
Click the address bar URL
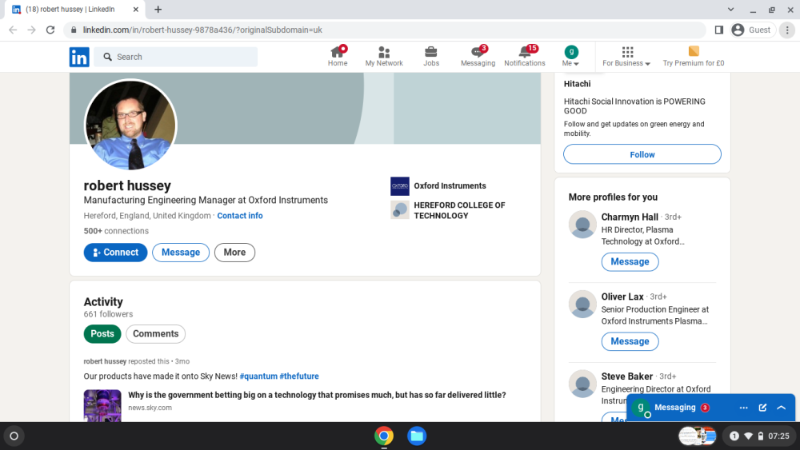click(202, 30)
